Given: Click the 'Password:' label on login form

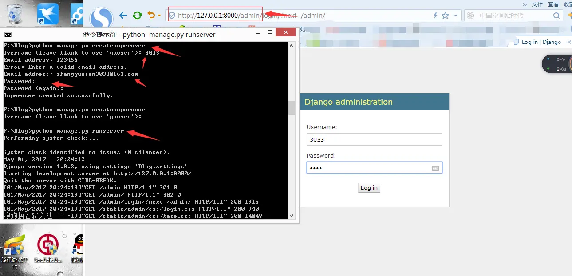Looking at the screenshot, I should pos(321,156).
